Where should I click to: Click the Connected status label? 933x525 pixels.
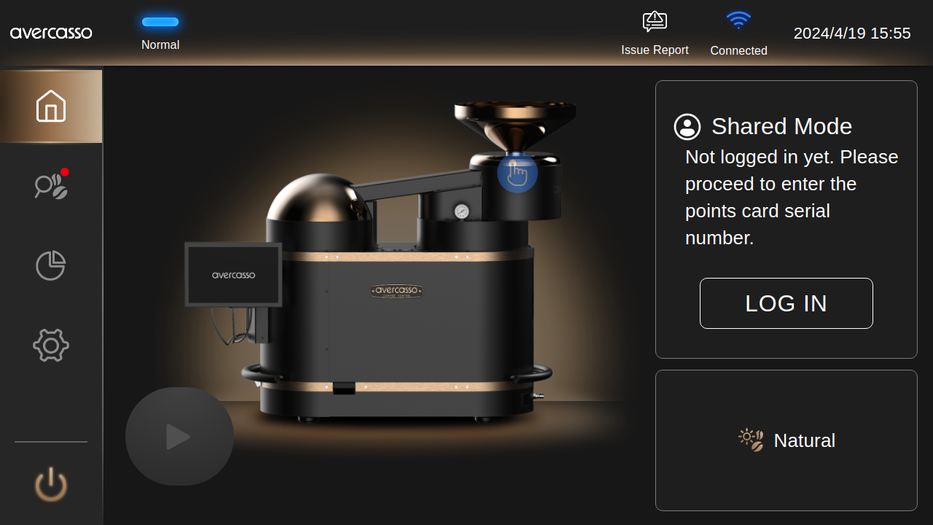click(x=738, y=50)
